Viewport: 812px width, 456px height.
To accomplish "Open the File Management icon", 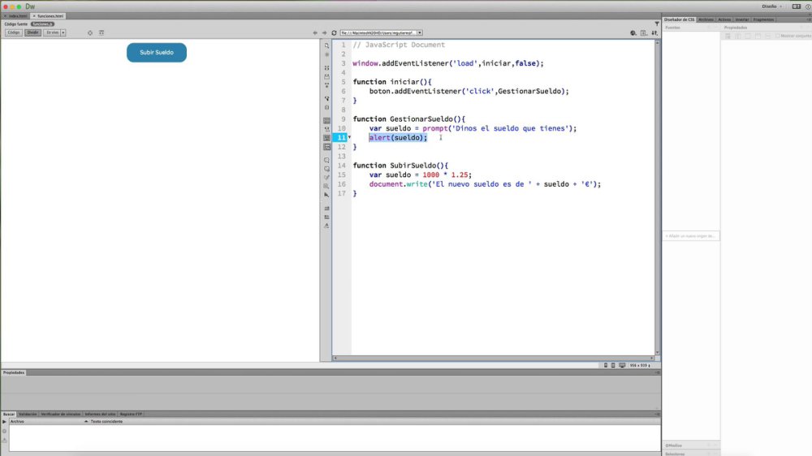I will [x=644, y=32].
